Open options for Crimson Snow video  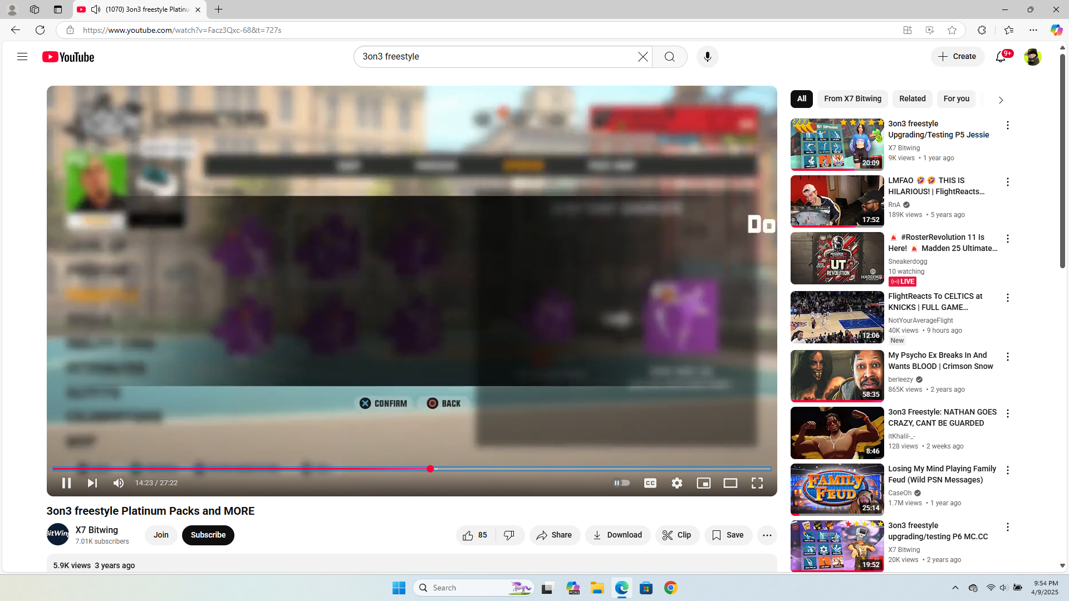coord(1007,357)
